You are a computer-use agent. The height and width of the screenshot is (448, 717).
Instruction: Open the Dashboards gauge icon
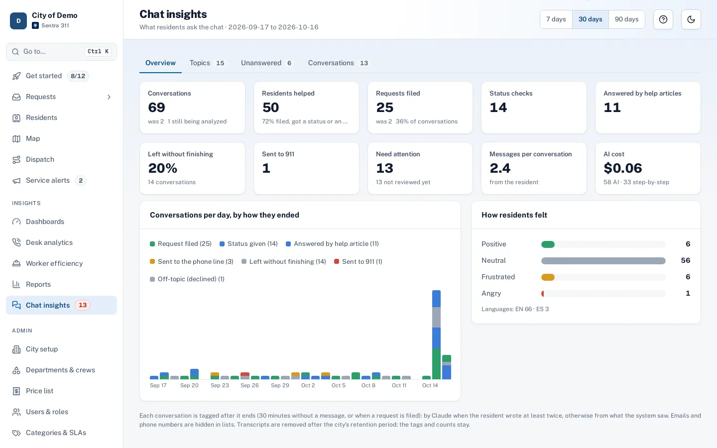click(x=16, y=222)
